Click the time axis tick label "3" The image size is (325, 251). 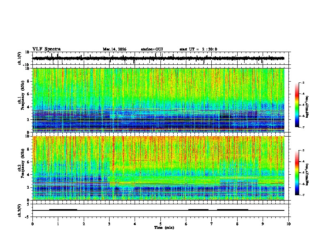[109, 224]
